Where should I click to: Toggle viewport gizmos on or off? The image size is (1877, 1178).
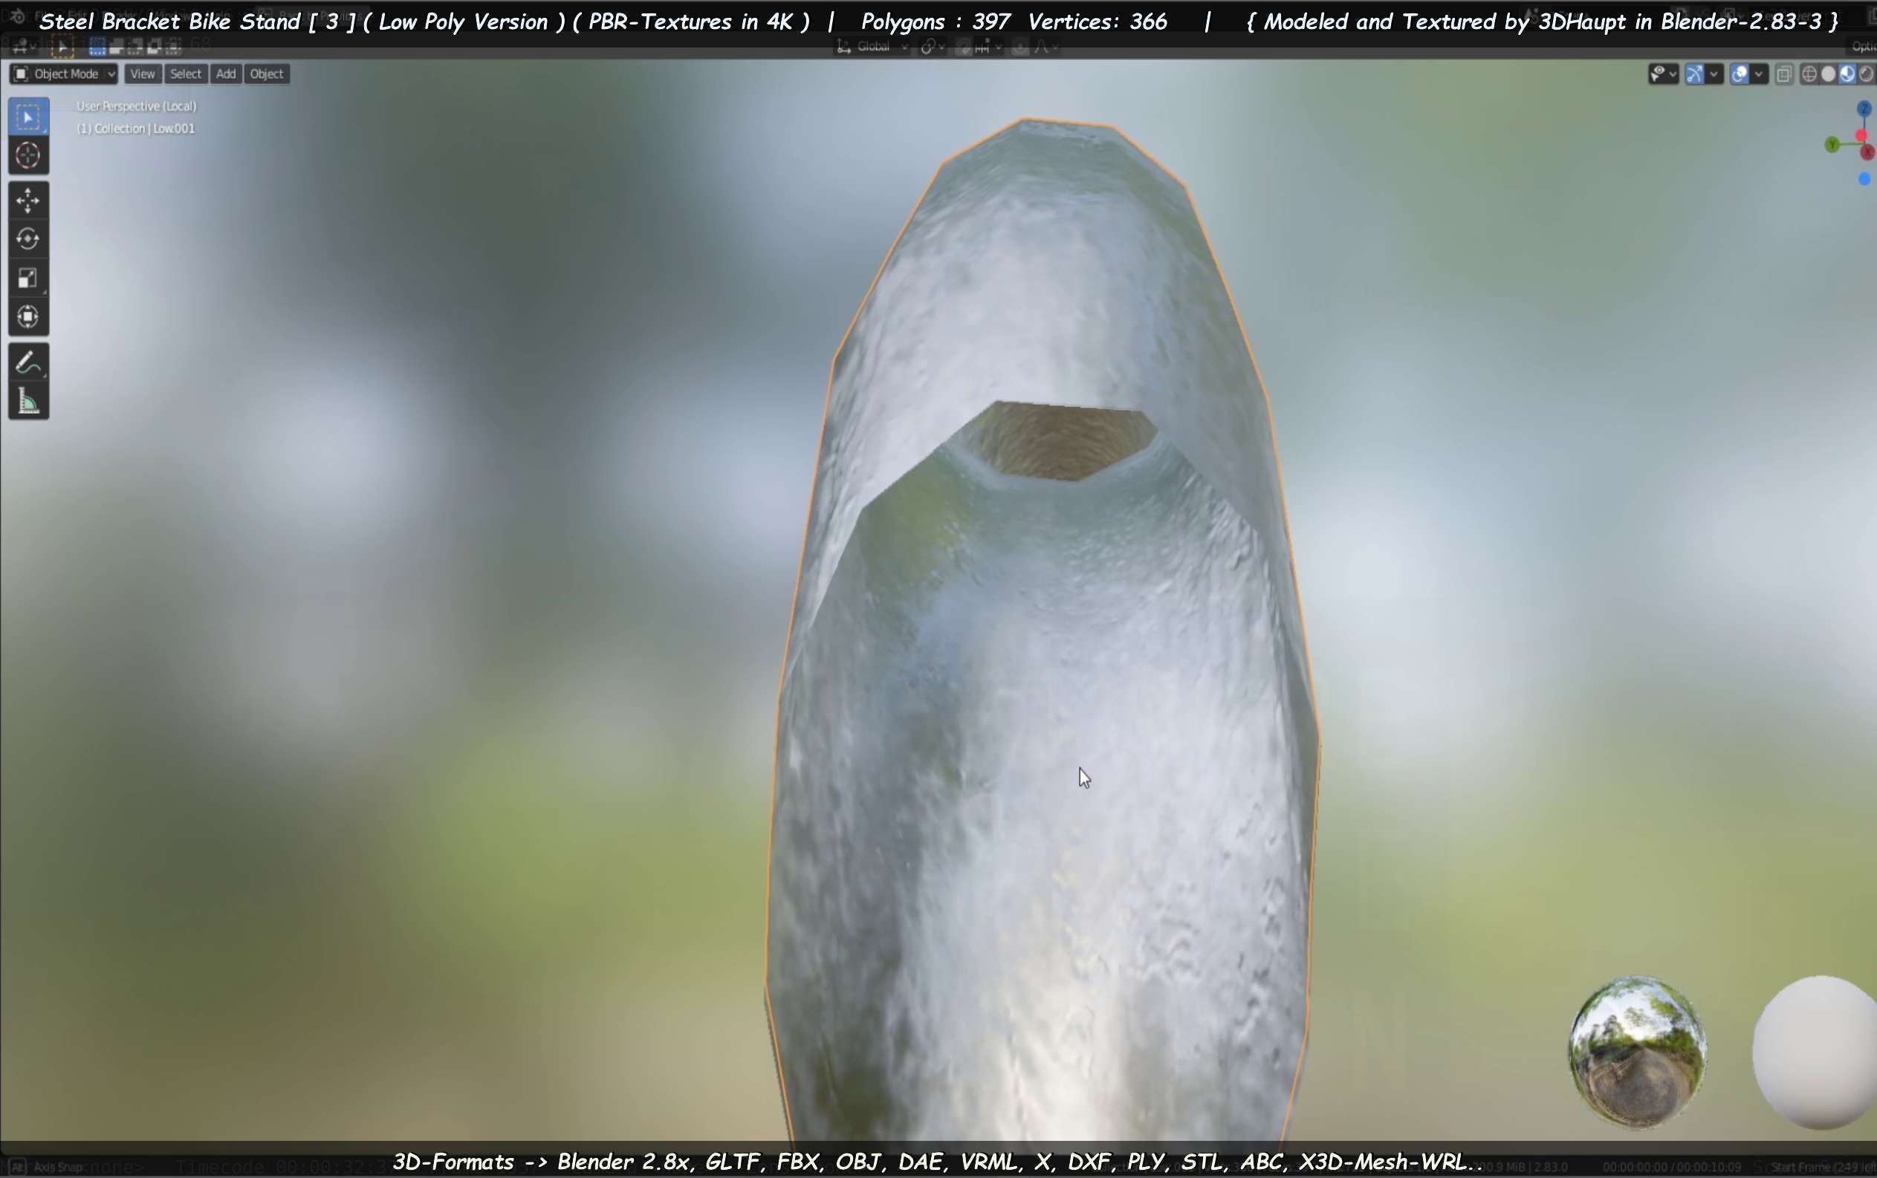pyautogui.click(x=1695, y=74)
